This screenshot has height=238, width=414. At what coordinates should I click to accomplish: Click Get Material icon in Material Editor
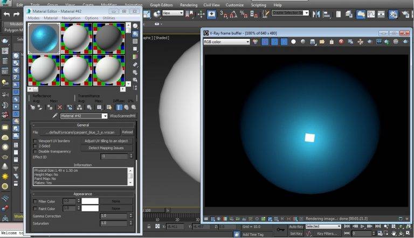(33, 107)
